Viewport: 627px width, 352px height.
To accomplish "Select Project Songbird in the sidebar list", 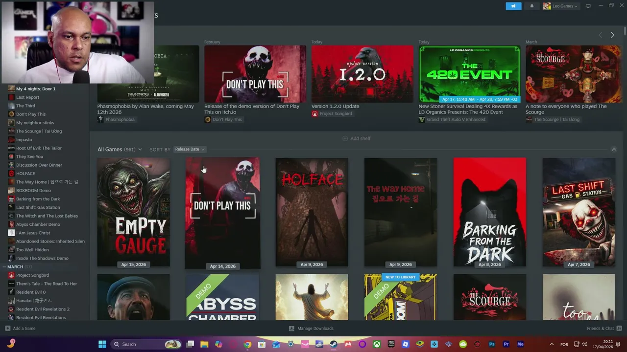I will (44, 275).
